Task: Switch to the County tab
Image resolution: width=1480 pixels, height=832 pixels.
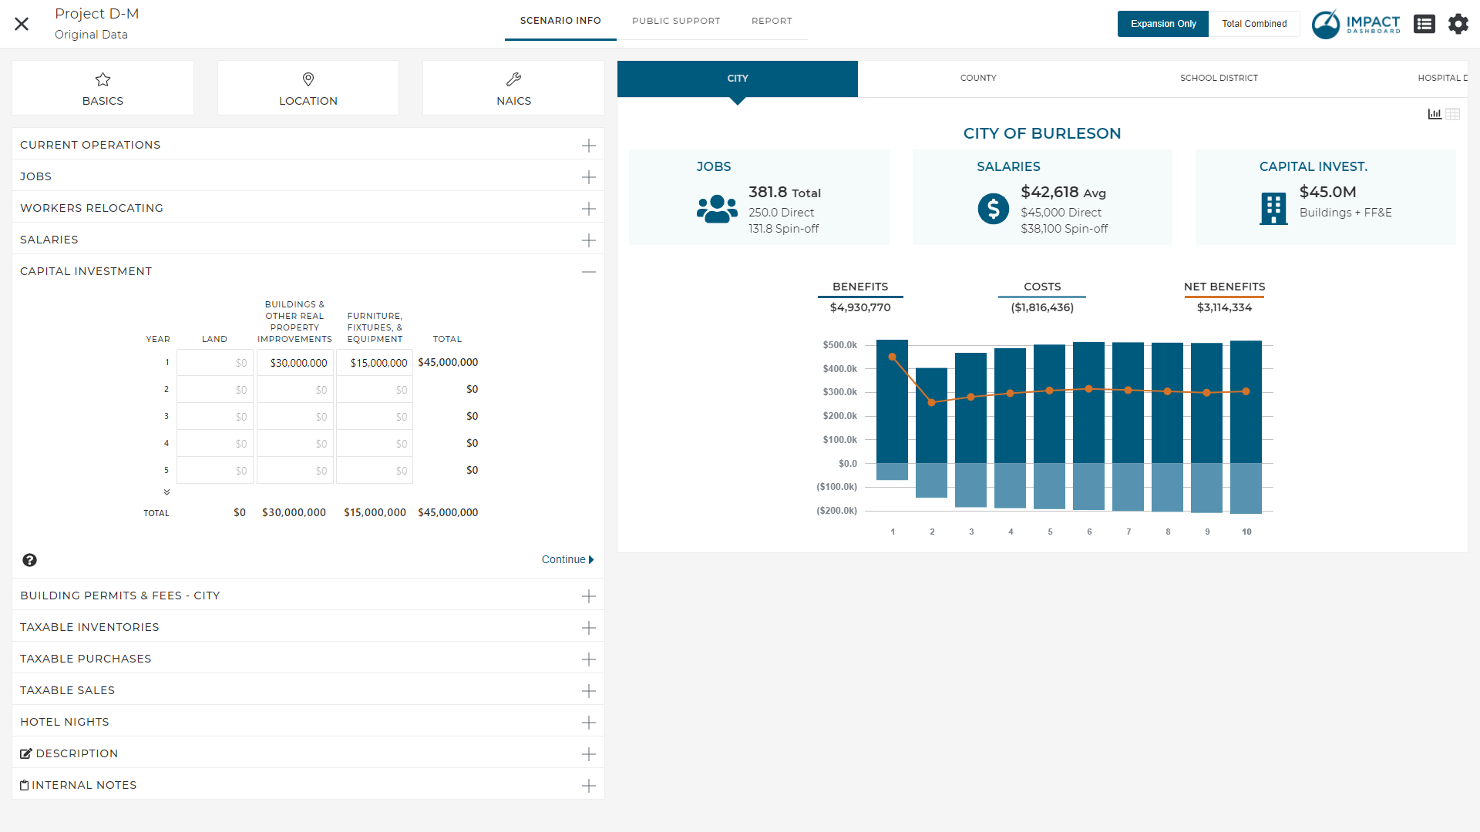Action: (x=977, y=78)
